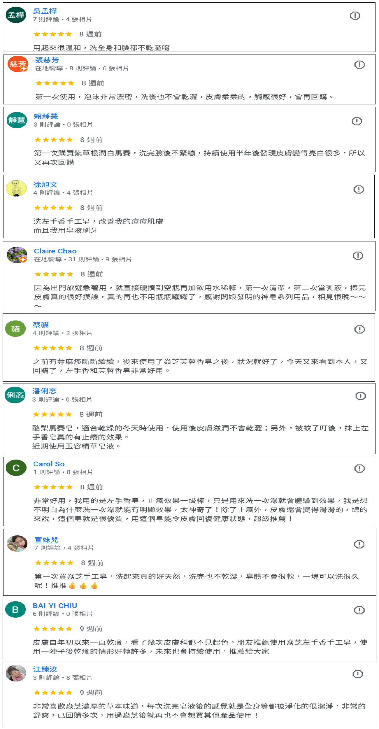
Task: Open 江臻汝's profile photo
Action: (x=16, y=673)
